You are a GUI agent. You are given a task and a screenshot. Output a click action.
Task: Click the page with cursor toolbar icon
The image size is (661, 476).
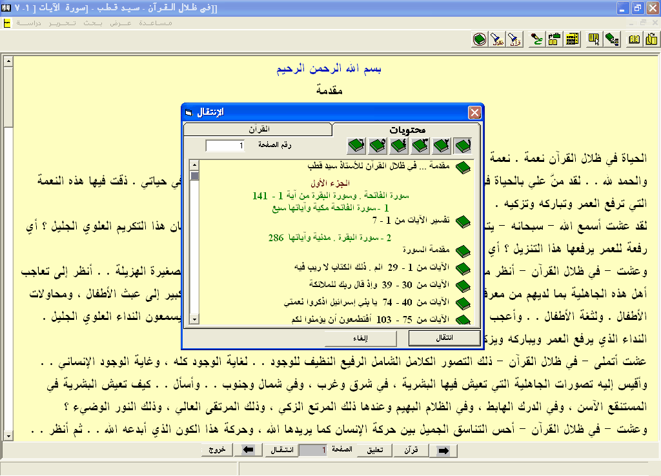point(594,39)
